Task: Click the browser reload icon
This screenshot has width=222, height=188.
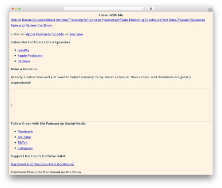Action: [x=144, y=8]
